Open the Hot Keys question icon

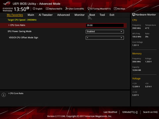(x=115, y=9)
